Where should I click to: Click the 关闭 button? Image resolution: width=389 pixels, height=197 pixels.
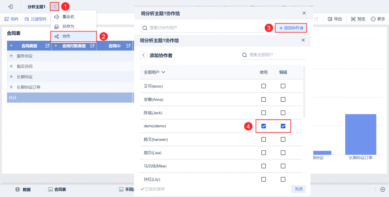coord(299,189)
